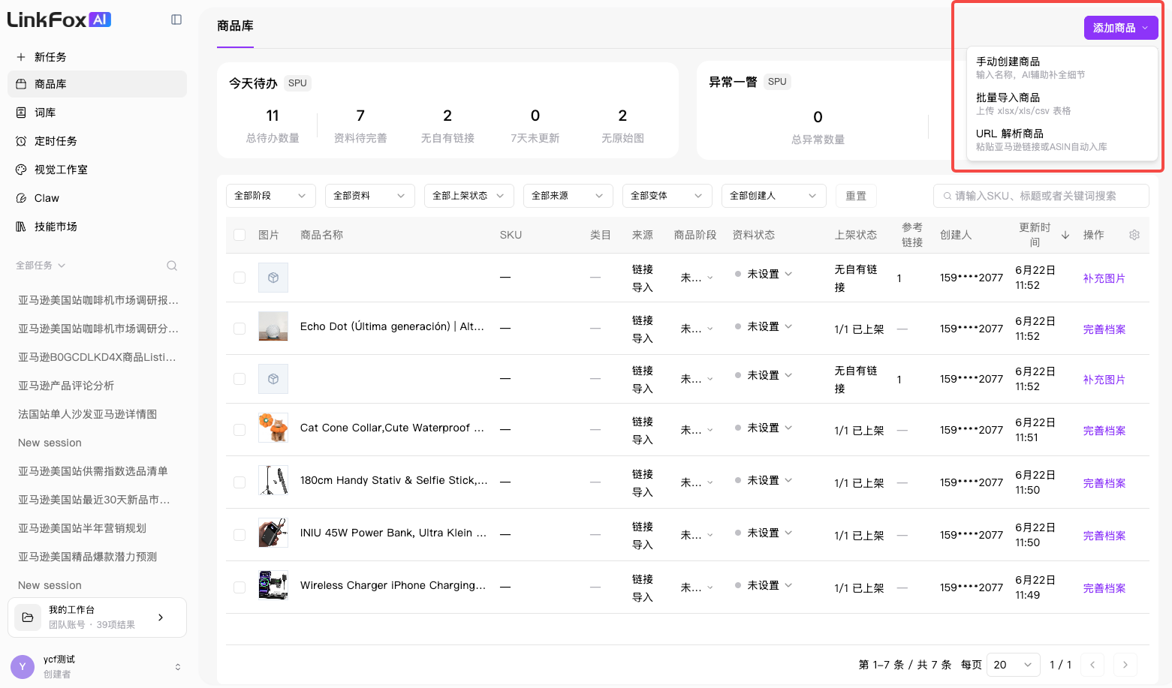This screenshot has height=688, width=1172.
Task: Open task 亚马逊美国站半年营销规划
Action: (x=82, y=528)
